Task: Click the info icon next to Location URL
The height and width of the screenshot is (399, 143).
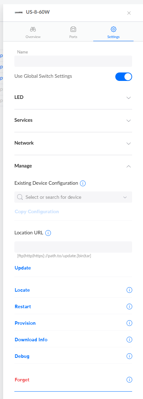Action: coord(48,233)
